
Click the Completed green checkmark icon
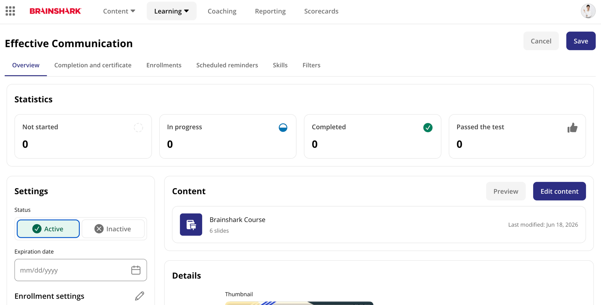(x=428, y=127)
